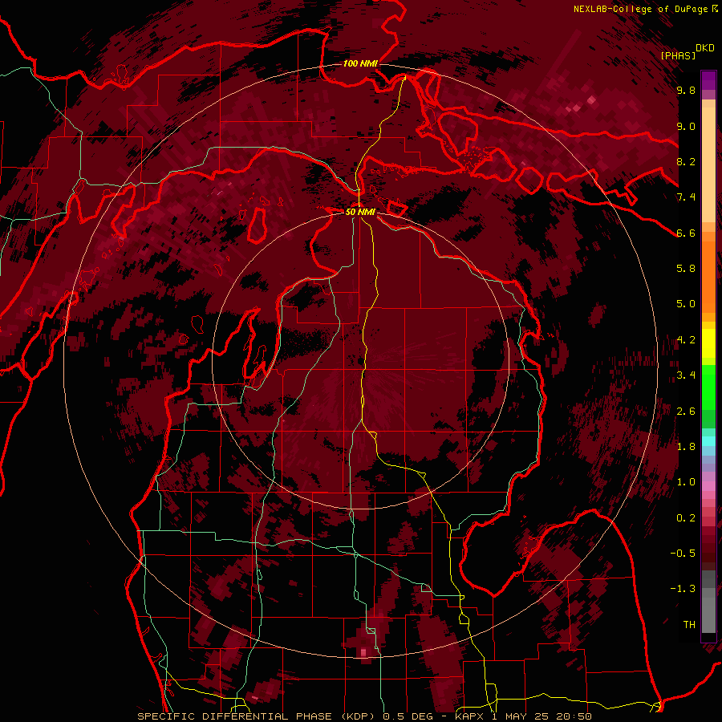Select the 9.8 color scale value
The width and height of the screenshot is (722, 722).
pyautogui.click(x=686, y=90)
